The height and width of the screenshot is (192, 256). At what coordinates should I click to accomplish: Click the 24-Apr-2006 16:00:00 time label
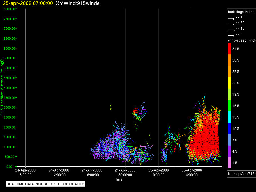click(92, 172)
